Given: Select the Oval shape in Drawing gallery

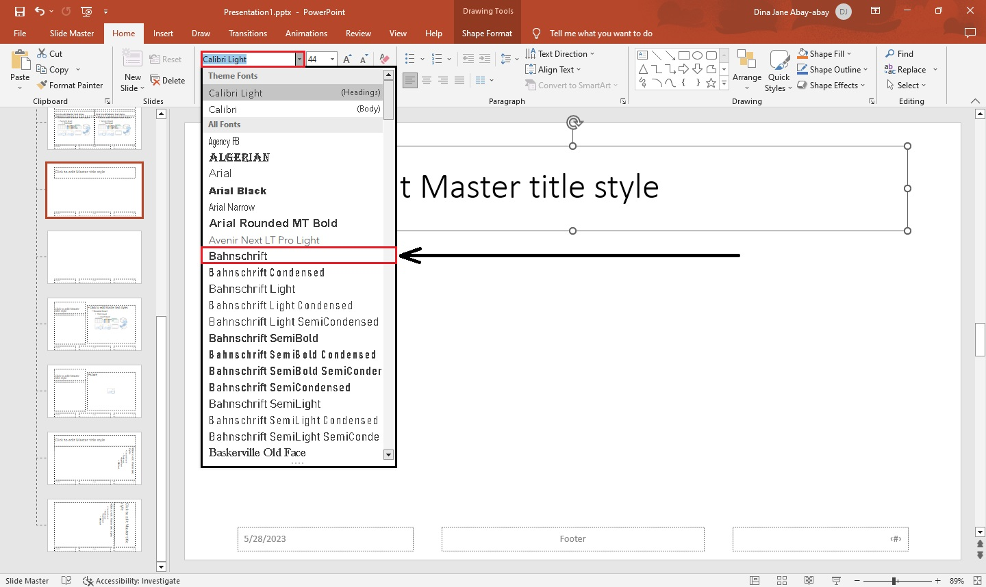Looking at the screenshot, I should coord(697,54).
